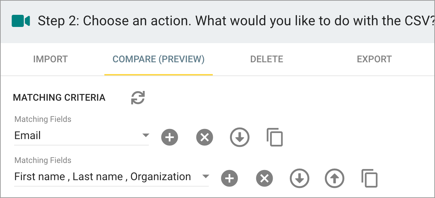Add a criterion after the First name row
Viewport: 435px width, 198px height.
click(x=229, y=178)
